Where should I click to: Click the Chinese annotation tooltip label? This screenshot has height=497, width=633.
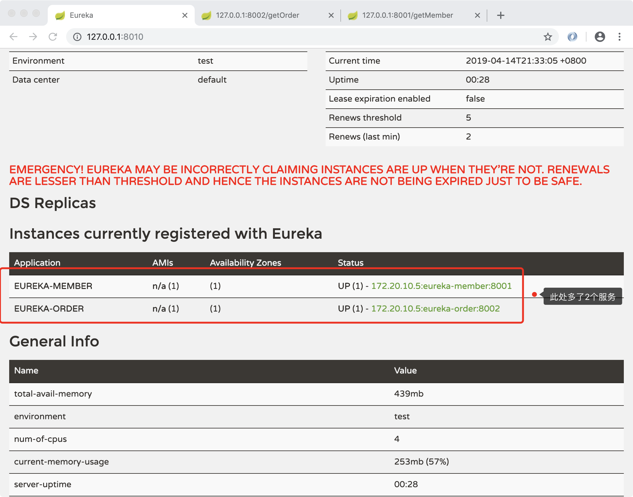pyautogui.click(x=582, y=297)
